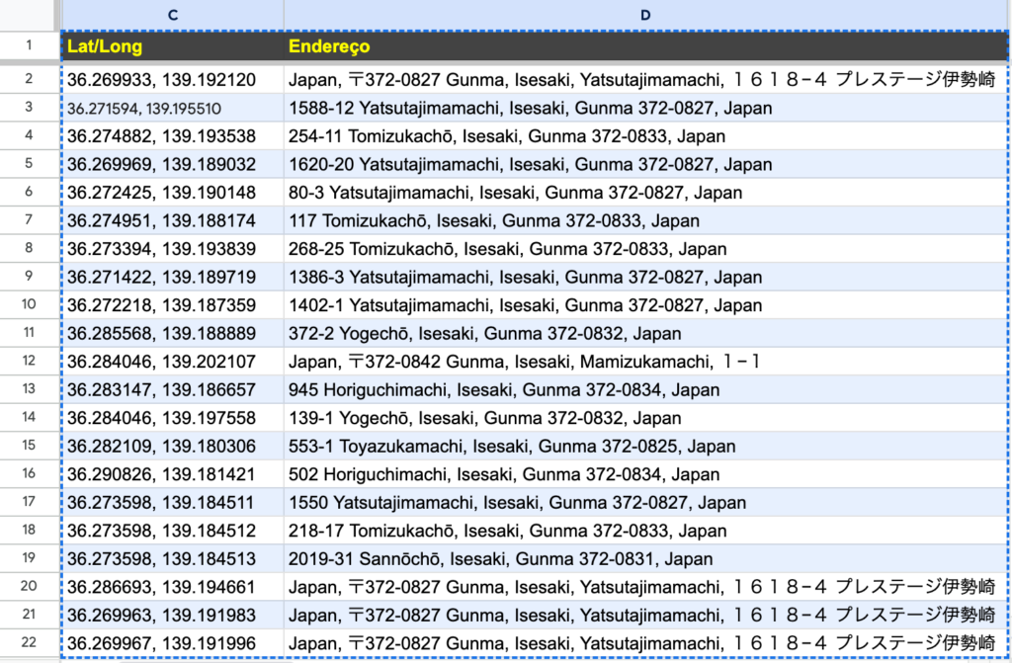Select the 945 Horiguchimachi address cell
This screenshot has width=1012, height=663.
click(504, 389)
